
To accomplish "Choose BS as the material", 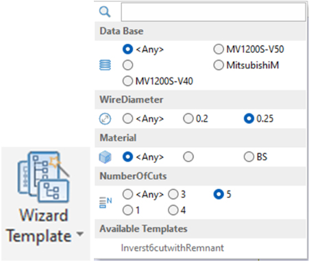I will (x=256, y=157).
